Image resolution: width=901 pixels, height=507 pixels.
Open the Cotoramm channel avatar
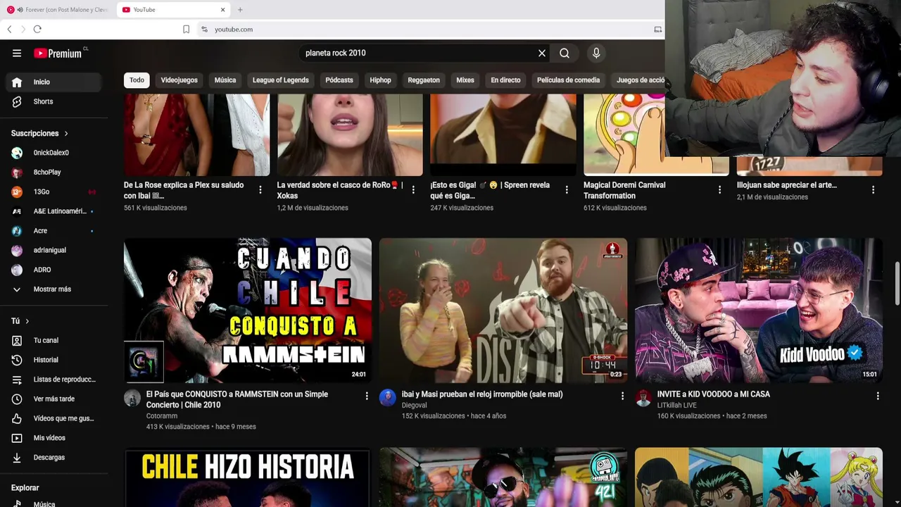132,398
